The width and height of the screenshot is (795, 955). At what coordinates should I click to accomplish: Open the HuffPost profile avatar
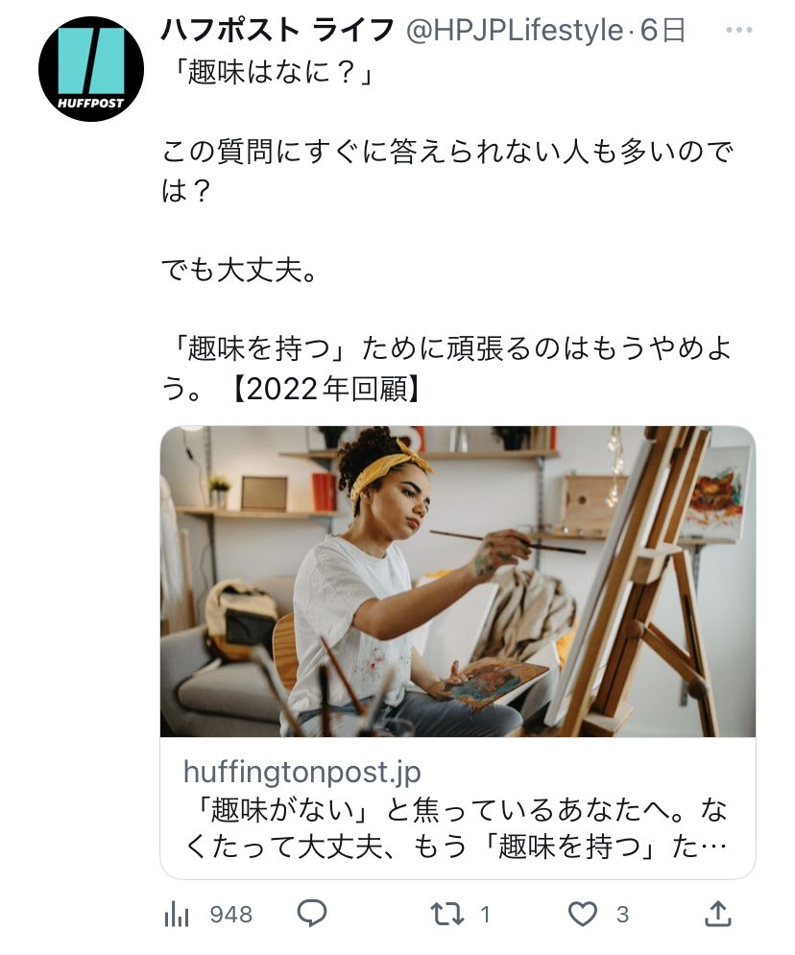coord(91,69)
